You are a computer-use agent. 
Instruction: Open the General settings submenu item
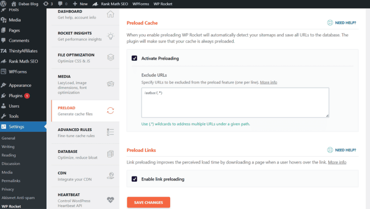[8, 138]
